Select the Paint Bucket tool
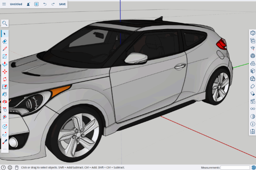Viewport: 256px width, 170px height. pos(5,94)
